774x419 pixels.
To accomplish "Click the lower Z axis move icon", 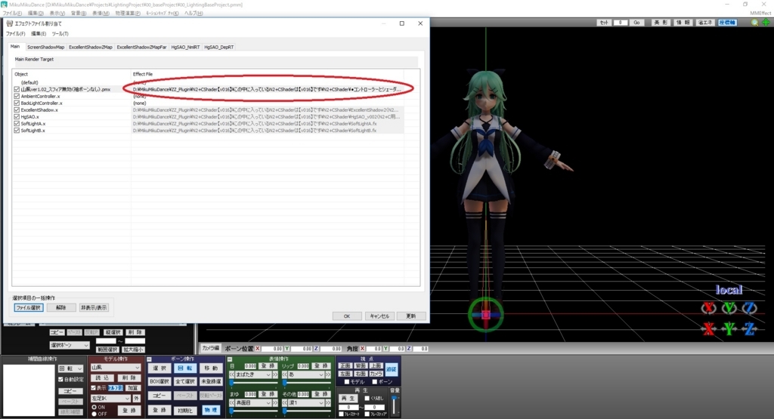I will (x=749, y=328).
